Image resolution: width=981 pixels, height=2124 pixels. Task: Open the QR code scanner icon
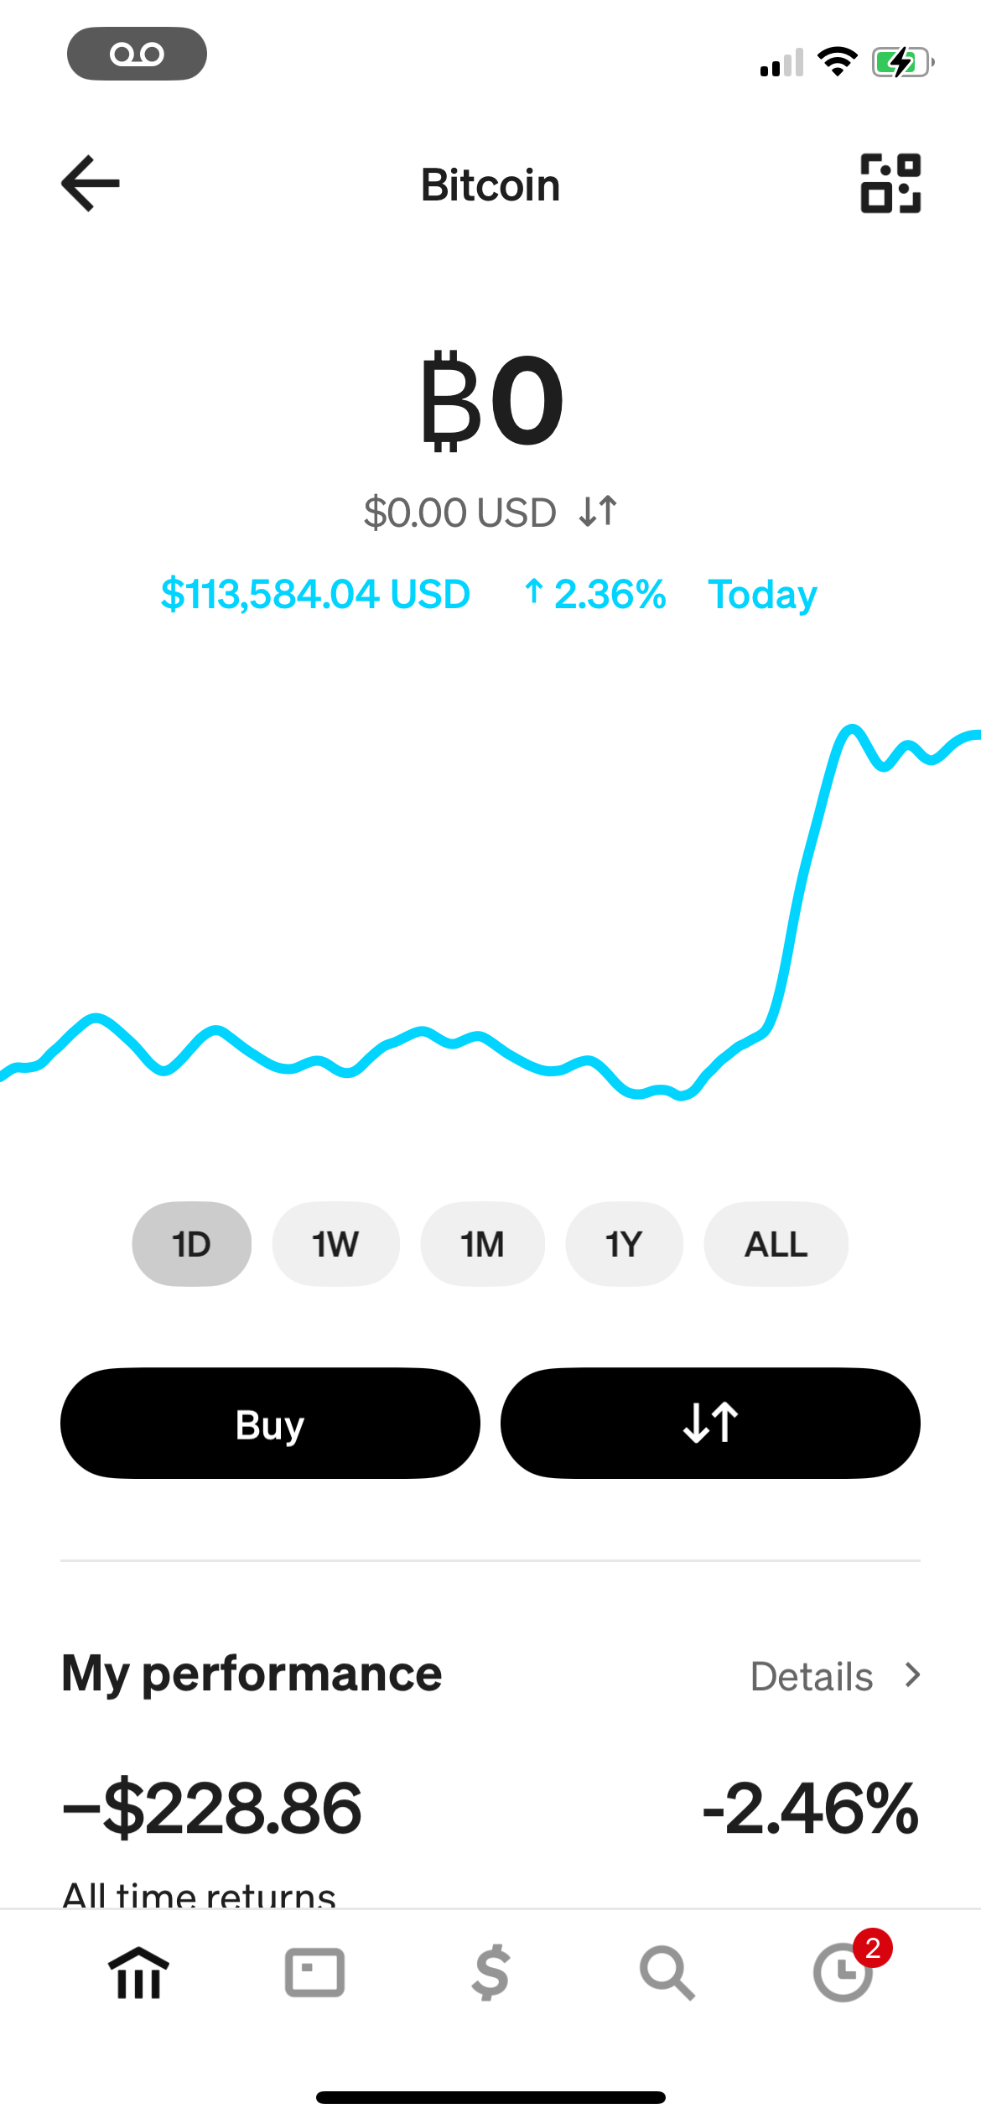(x=890, y=184)
